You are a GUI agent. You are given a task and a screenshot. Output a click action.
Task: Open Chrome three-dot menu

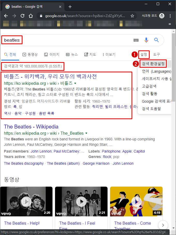pos(170,16)
